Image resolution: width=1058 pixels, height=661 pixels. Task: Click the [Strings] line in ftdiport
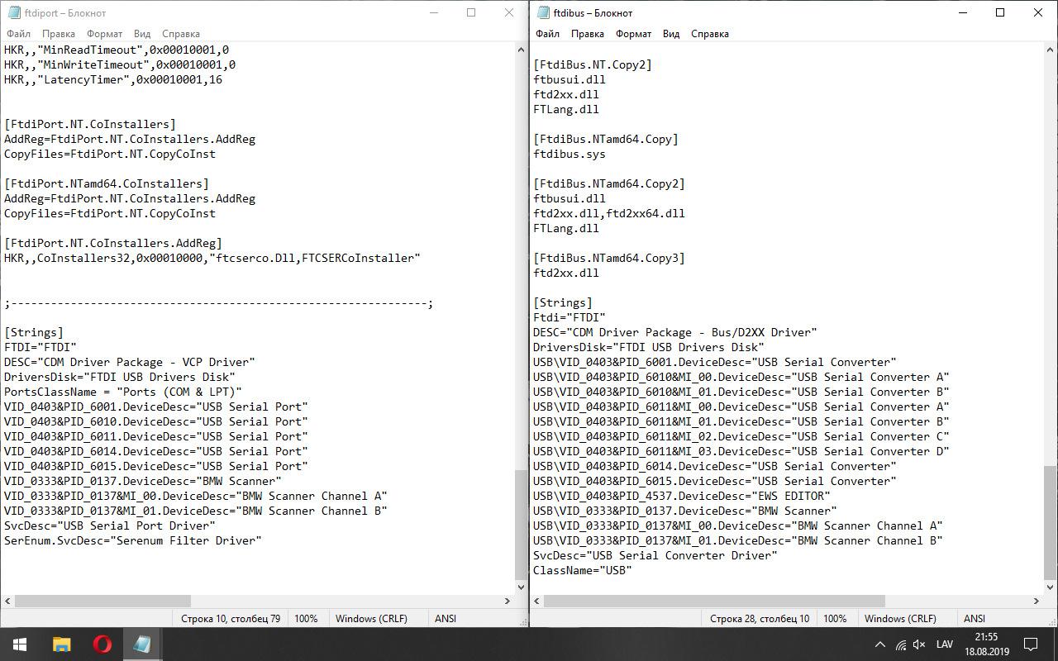click(x=34, y=332)
